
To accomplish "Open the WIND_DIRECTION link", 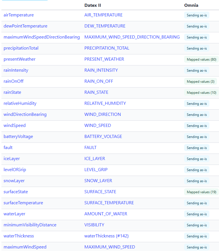I will click(x=103, y=114).
